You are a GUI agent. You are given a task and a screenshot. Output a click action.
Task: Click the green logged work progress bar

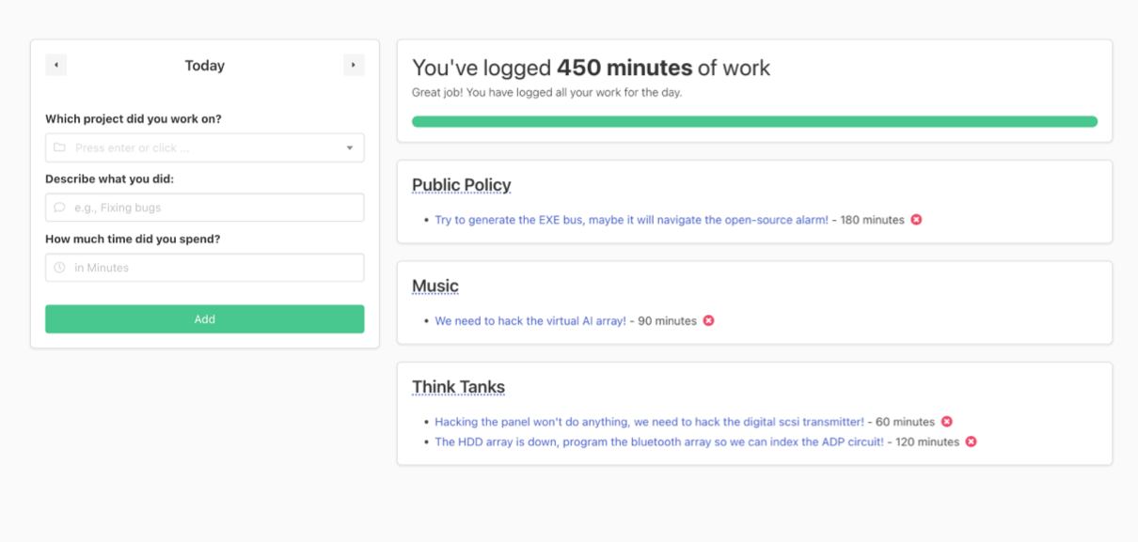(754, 121)
